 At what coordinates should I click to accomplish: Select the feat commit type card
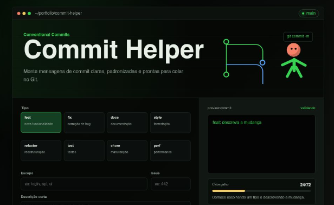point(41,123)
